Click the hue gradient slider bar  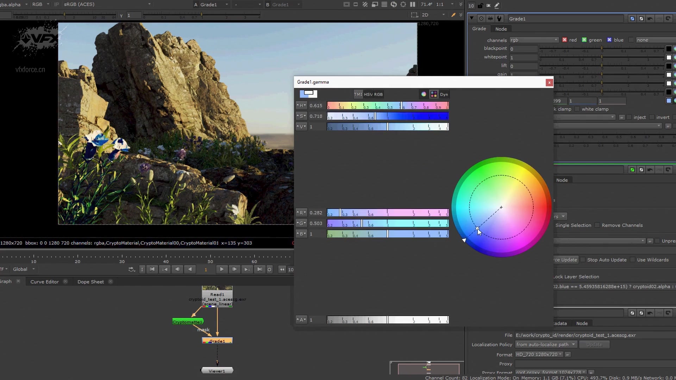387,106
